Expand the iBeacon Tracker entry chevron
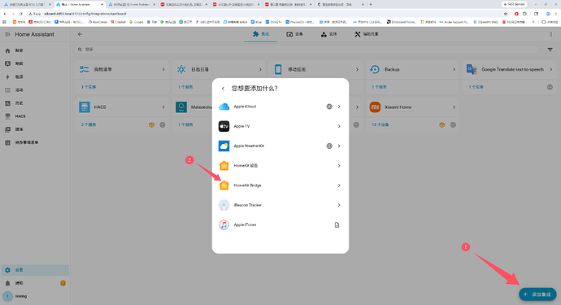This screenshot has height=305, width=561. (x=339, y=205)
